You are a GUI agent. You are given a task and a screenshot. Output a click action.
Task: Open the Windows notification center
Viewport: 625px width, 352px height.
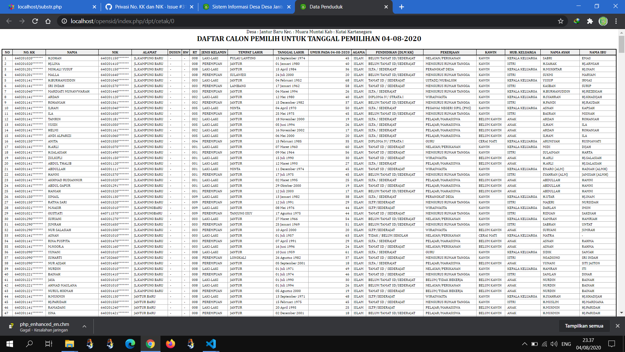click(612, 344)
